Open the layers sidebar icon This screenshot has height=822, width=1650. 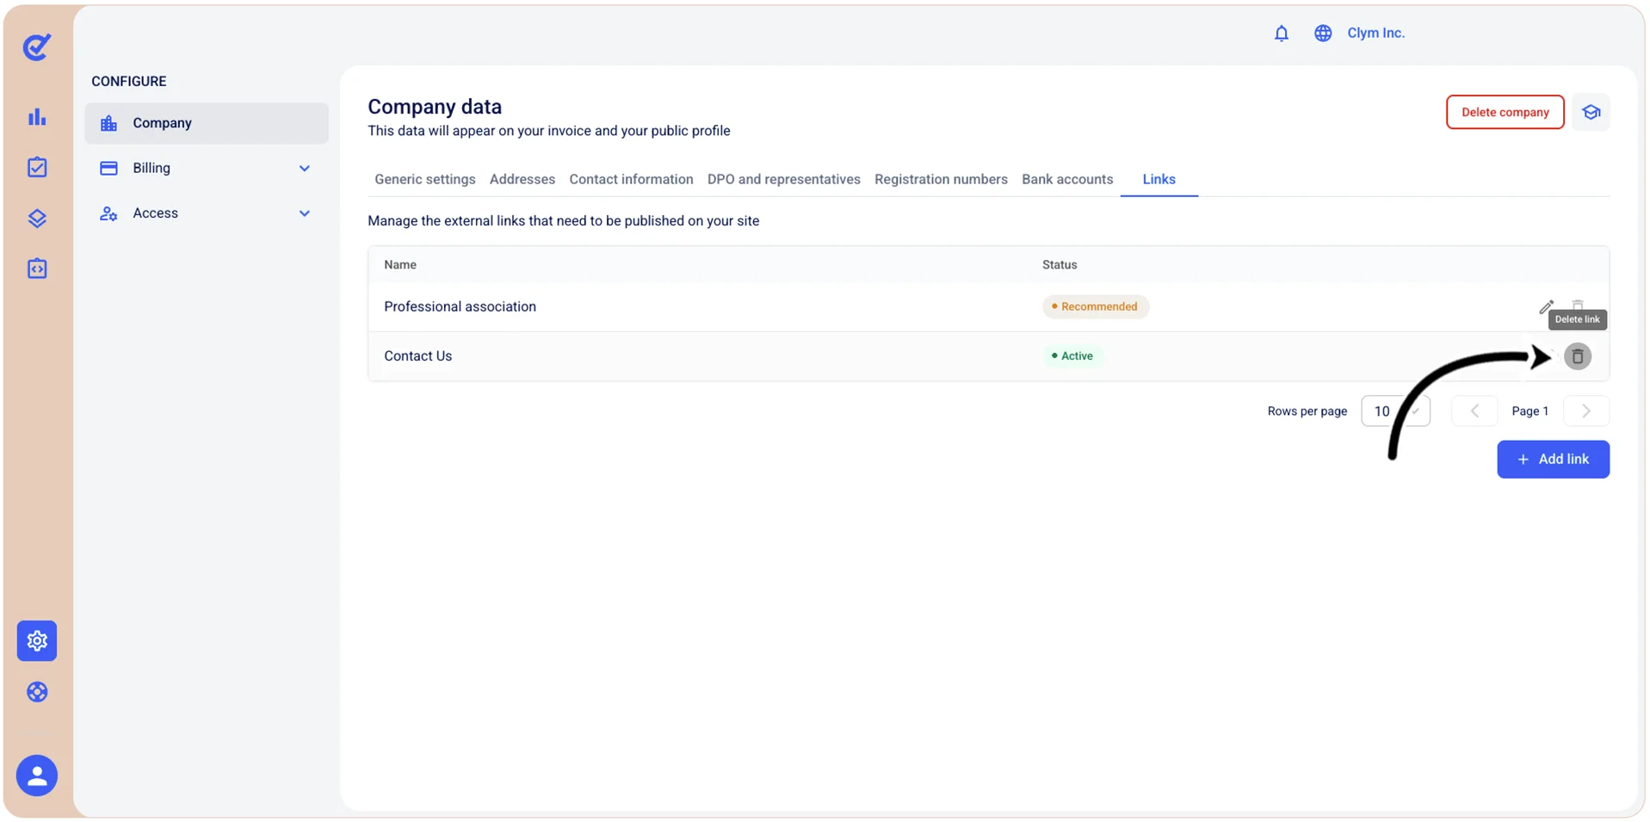[37, 218]
